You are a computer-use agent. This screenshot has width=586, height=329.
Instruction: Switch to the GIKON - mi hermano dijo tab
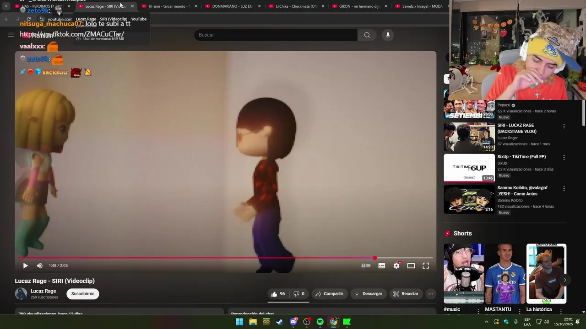click(360, 6)
